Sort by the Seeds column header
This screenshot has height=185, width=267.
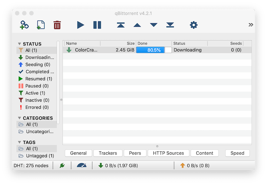click(x=225, y=43)
